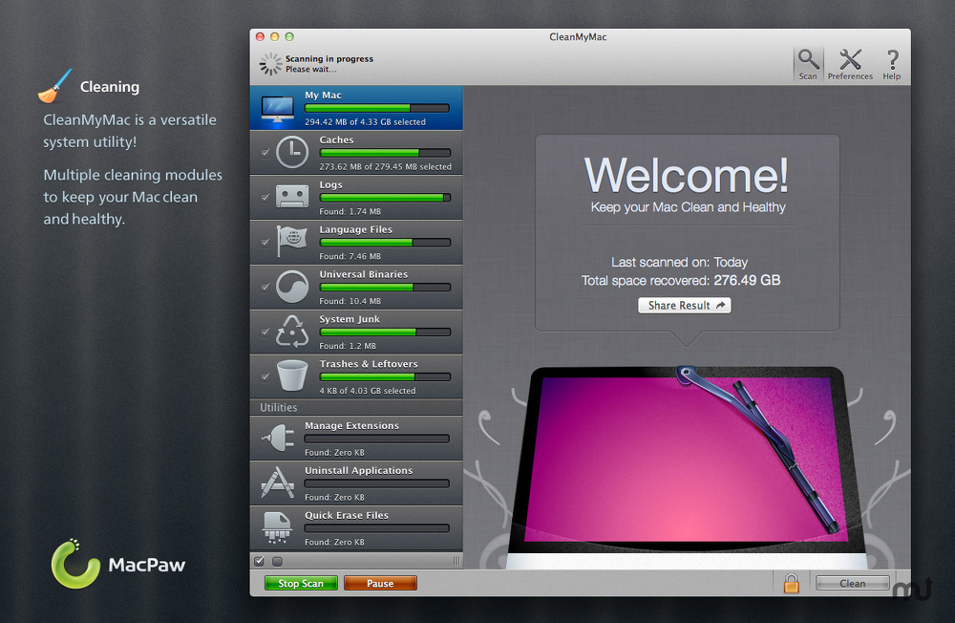Toggle the System Junk checkbox

pyautogui.click(x=265, y=333)
